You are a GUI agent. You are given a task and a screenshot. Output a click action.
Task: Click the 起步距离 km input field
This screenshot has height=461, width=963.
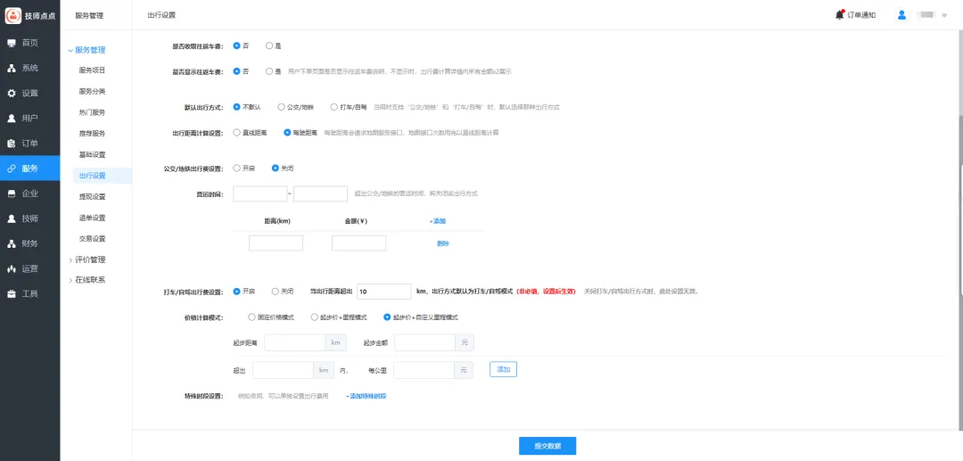[294, 342]
